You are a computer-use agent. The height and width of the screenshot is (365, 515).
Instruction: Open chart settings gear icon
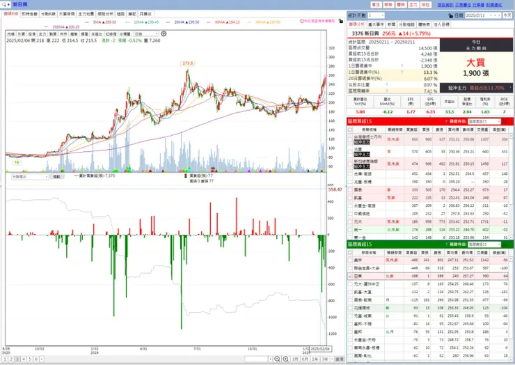point(164,34)
